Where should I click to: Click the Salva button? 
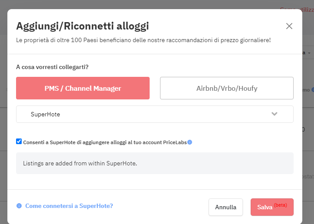(272, 207)
